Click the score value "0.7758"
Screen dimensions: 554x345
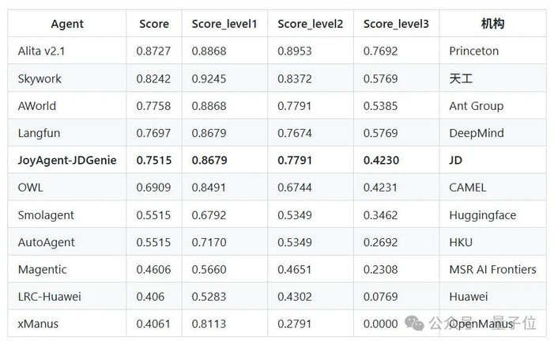(153, 106)
